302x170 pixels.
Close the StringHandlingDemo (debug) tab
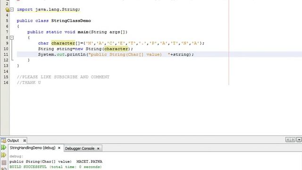tap(59, 148)
